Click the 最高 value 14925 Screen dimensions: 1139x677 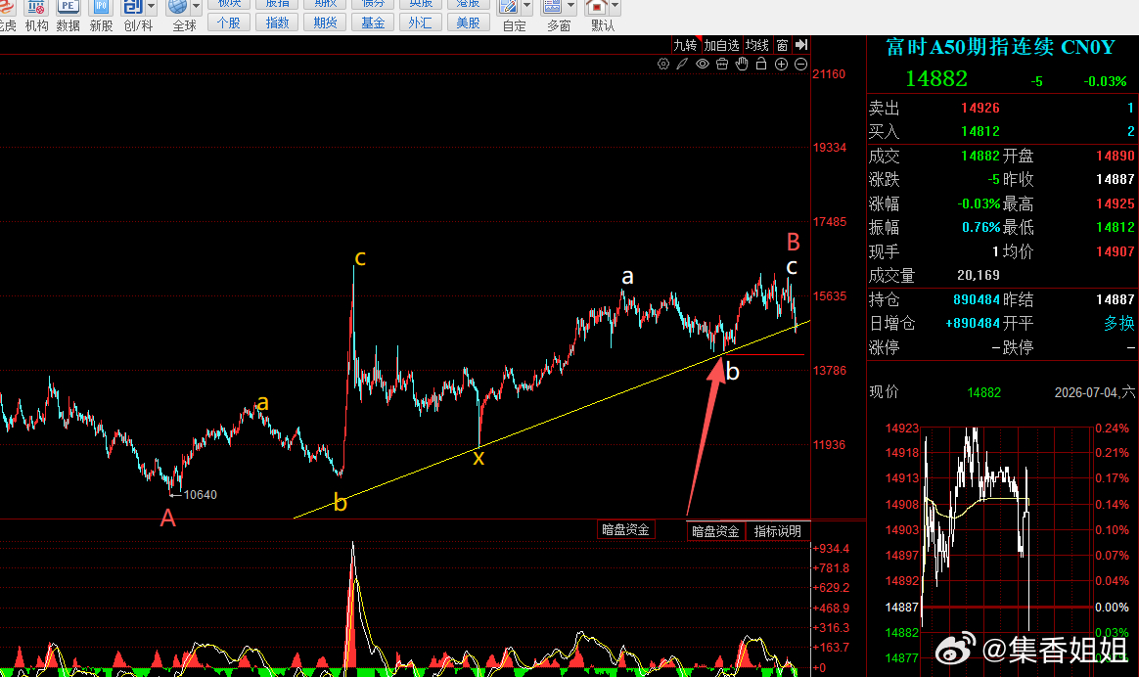point(1116,204)
